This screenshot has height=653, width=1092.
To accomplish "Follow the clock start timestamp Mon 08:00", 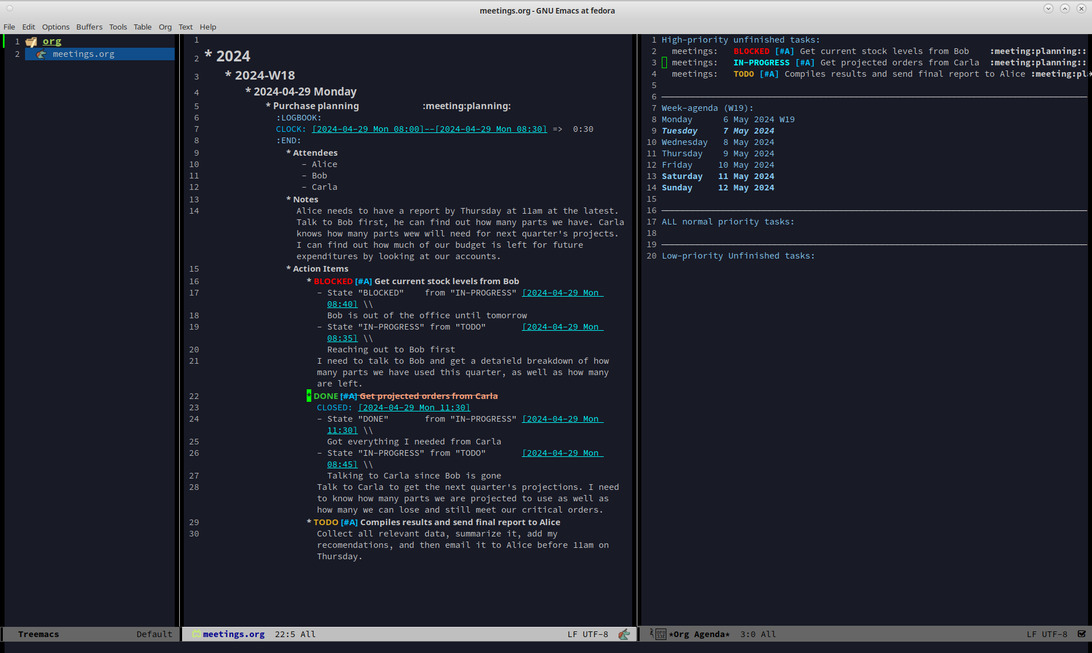I will 368,129.
